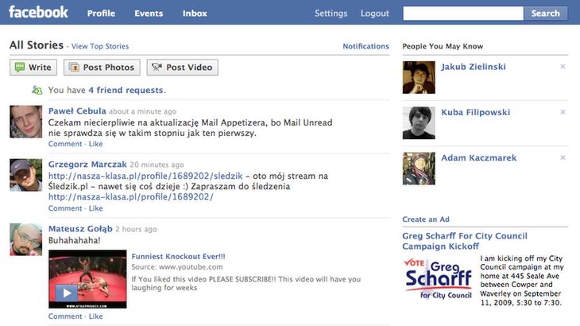Dismiss Kuba Filipowski suggestion
The width and height of the screenshot is (580, 326).
coord(563,112)
